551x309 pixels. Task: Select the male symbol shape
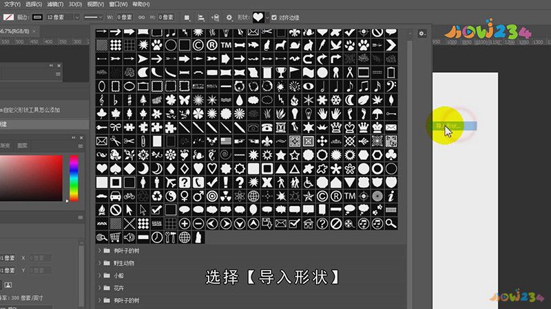(198, 196)
